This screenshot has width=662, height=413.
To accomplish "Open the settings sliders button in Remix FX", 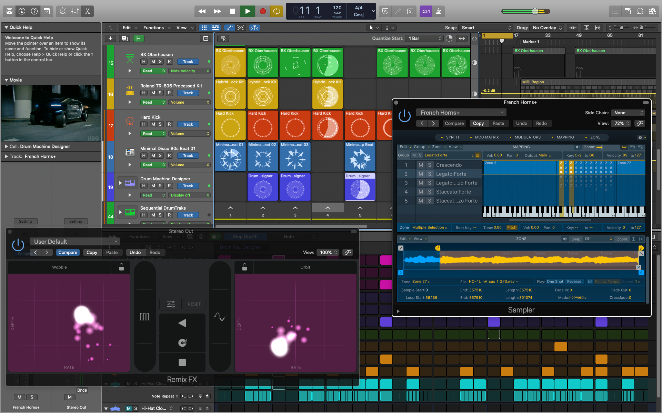I will 171,304.
